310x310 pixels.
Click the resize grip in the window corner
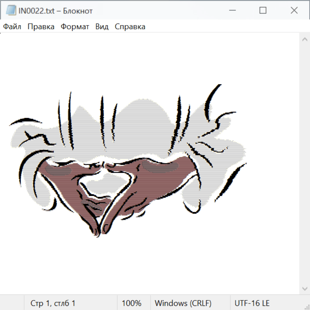(307, 307)
